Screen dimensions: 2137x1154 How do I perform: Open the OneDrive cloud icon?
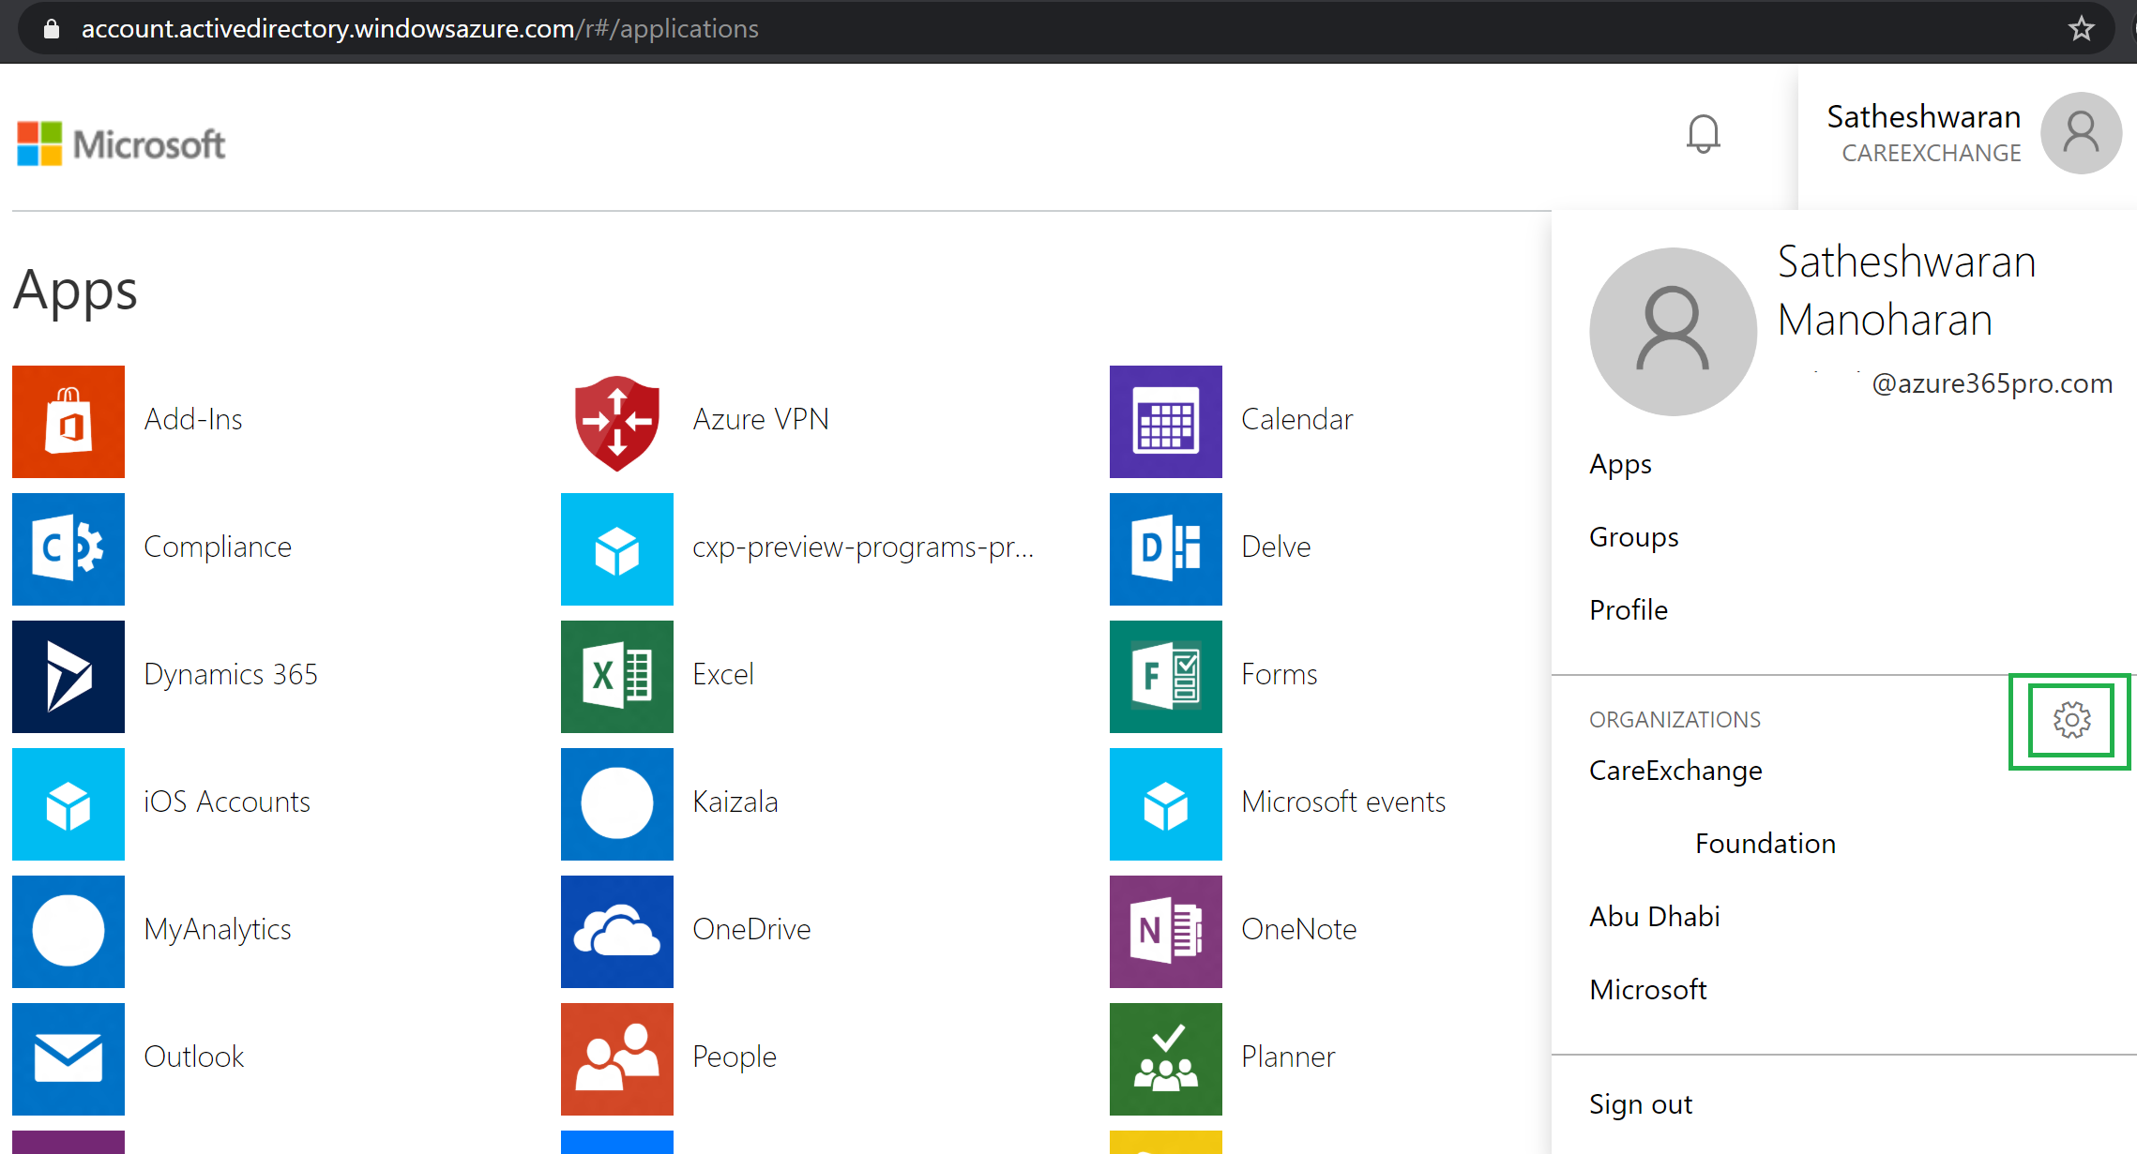click(617, 932)
